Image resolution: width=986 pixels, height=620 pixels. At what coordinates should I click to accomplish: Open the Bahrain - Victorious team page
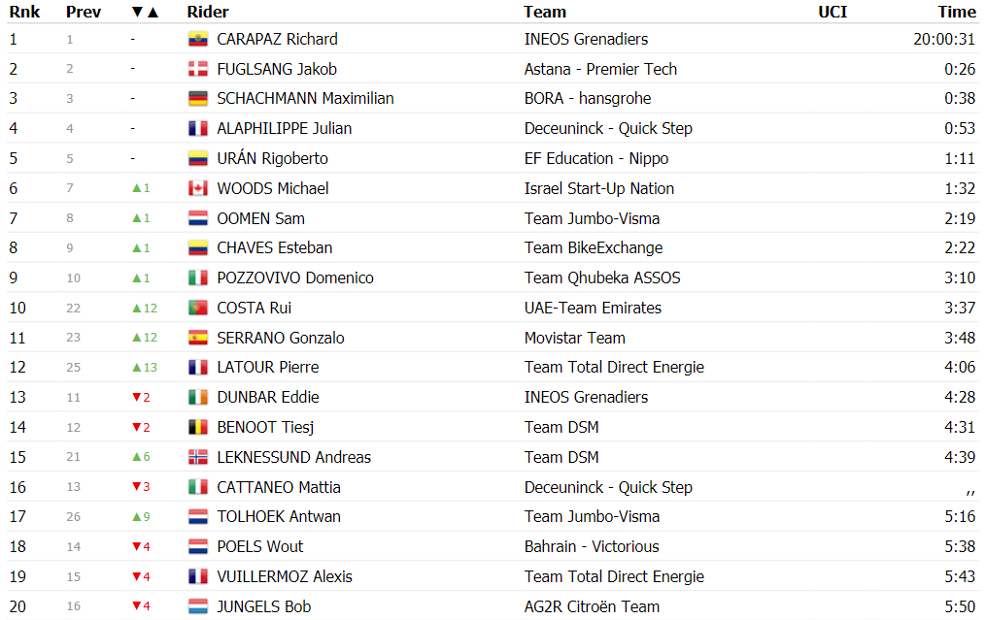592,547
